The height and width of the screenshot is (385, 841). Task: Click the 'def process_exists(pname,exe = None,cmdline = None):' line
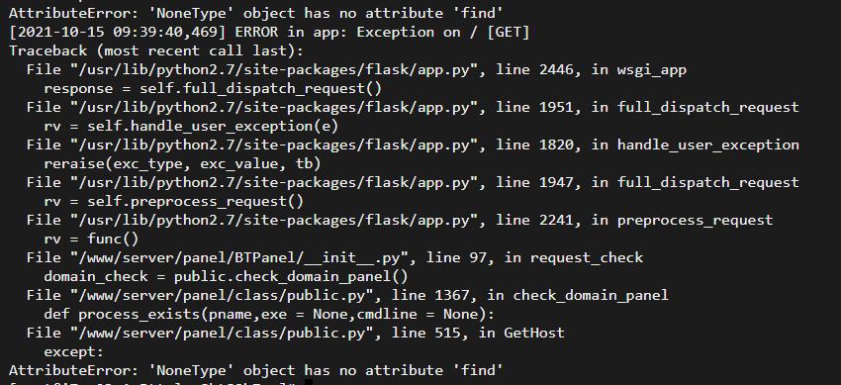pyautogui.click(x=269, y=314)
